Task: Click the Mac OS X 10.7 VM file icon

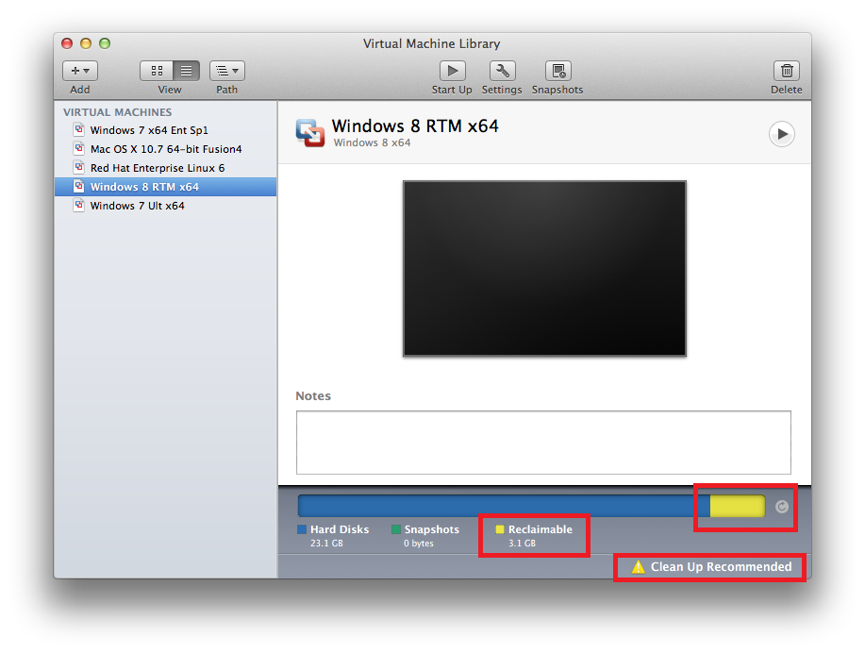Action: pyautogui.click(x=79, y=148)
